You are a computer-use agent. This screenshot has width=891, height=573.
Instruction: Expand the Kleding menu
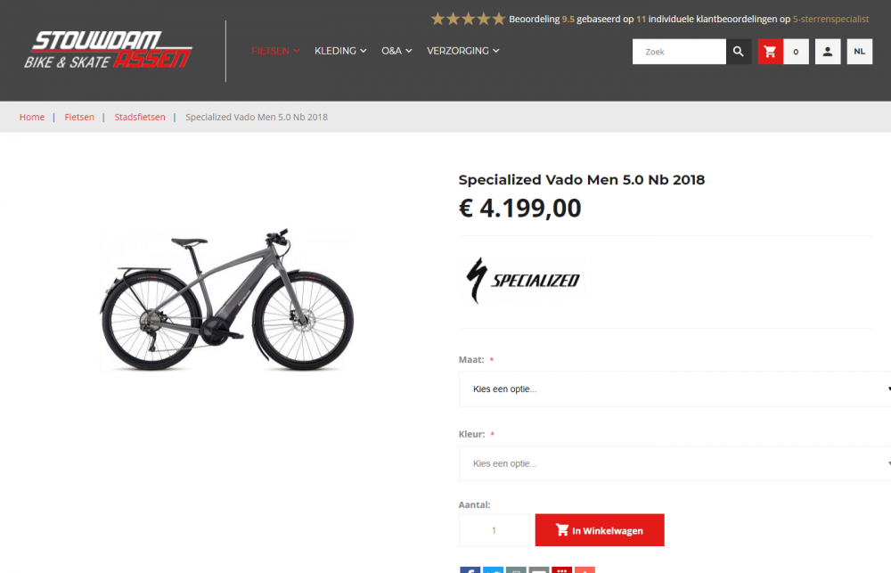pyautogui.click(x=340, y=51)
